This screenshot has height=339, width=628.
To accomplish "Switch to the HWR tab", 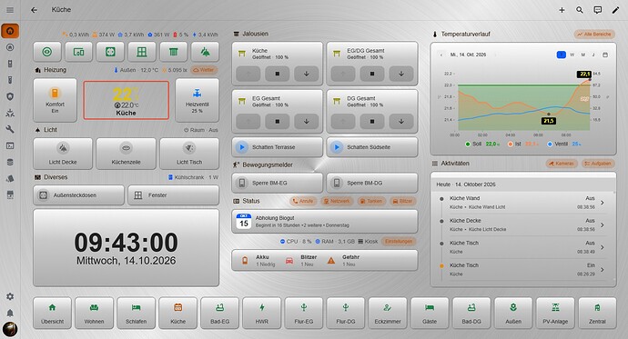I will [262, 314].
